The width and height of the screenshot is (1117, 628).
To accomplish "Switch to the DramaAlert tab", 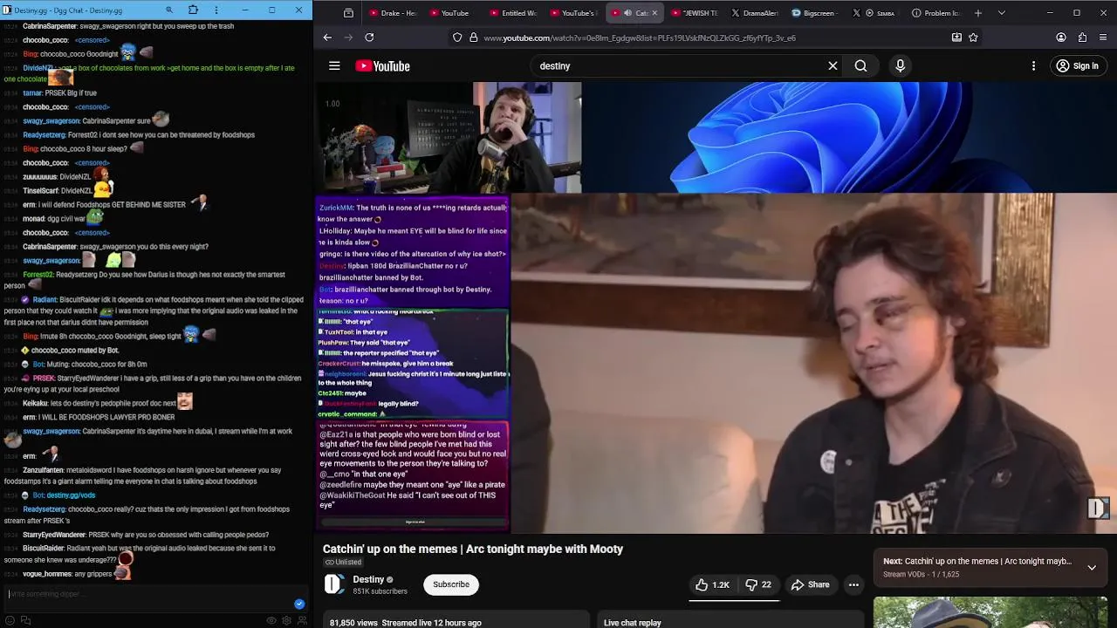I will (756, 13).
